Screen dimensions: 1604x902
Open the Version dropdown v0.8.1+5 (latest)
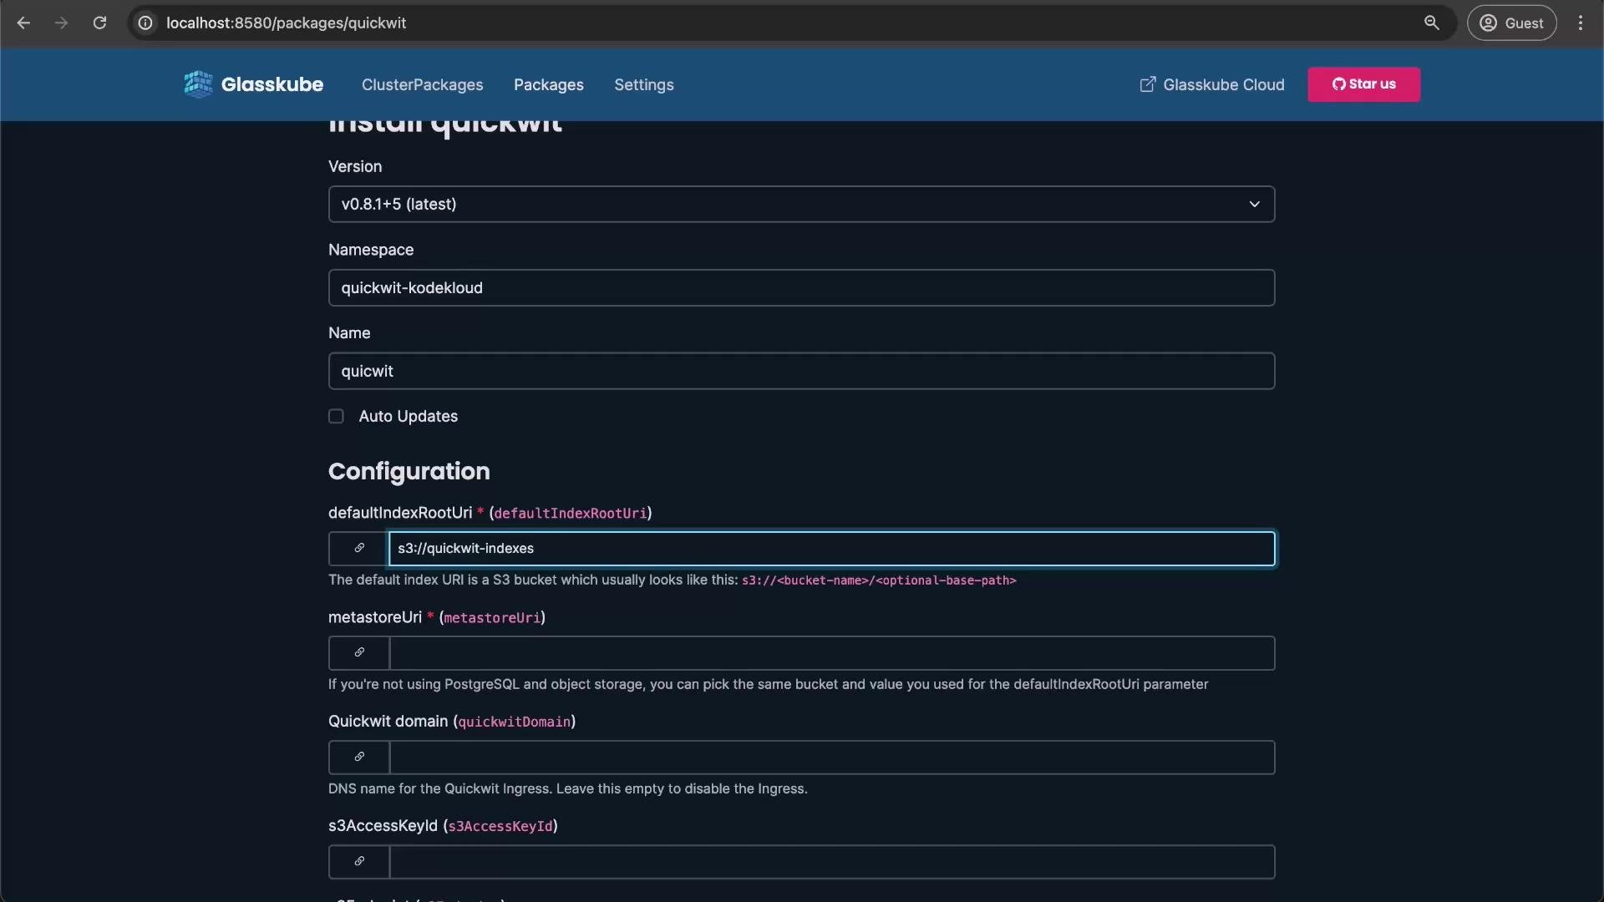click(801, 204)
